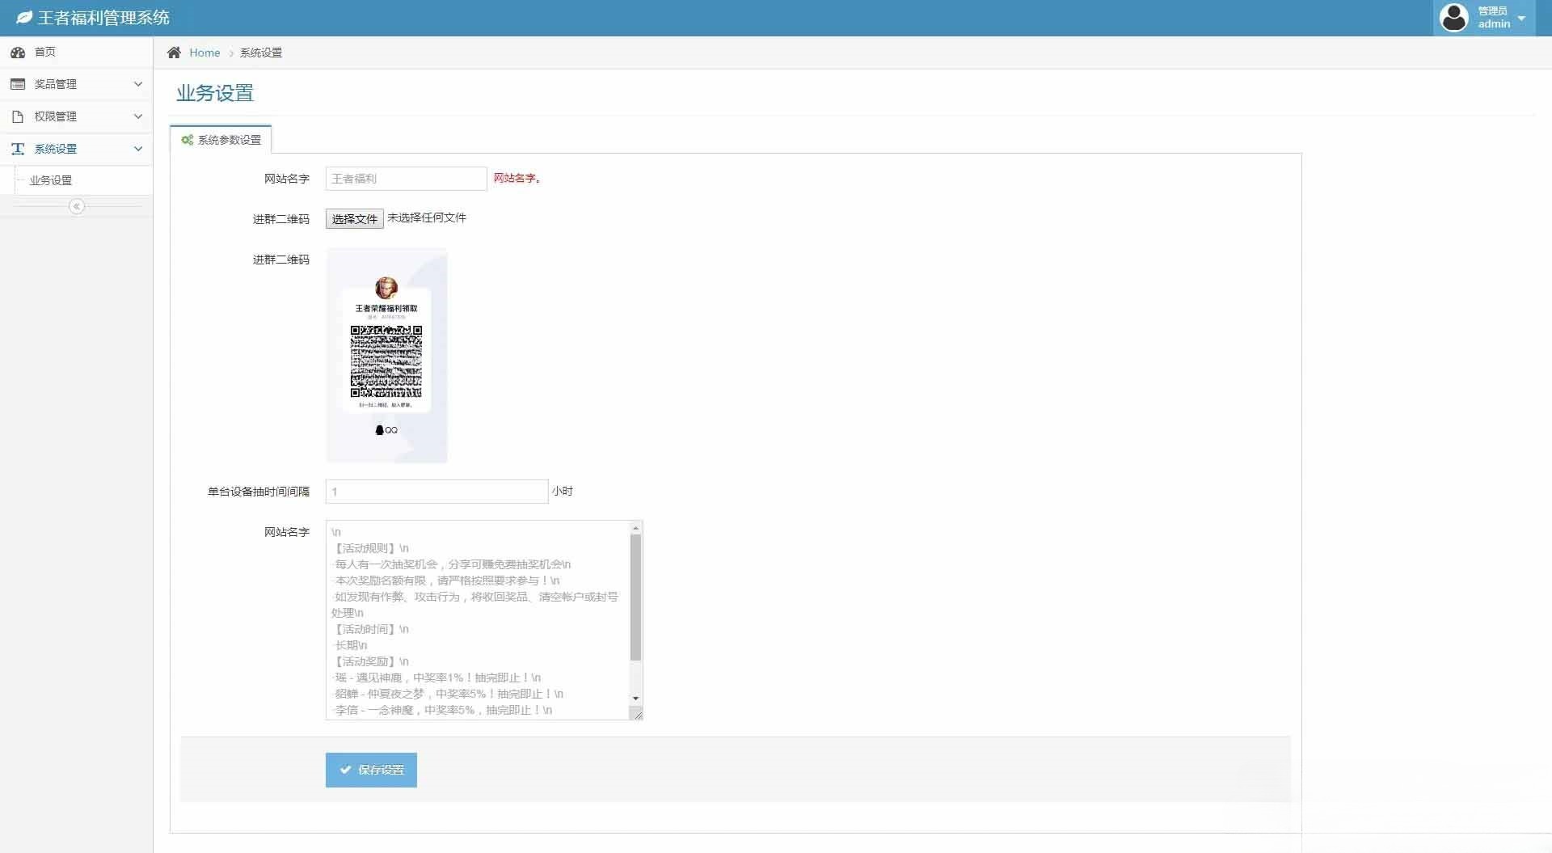Click the device interval hours input field
Screen dimensions: 1552x853
[436, 492]
